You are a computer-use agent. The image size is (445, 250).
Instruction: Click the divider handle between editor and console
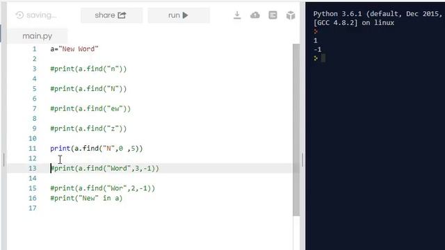302,160
